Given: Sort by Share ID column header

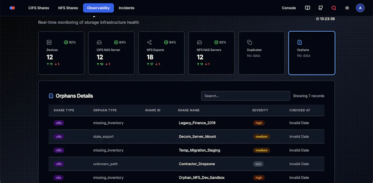Looking at the screenshot, I should [153, 110].
